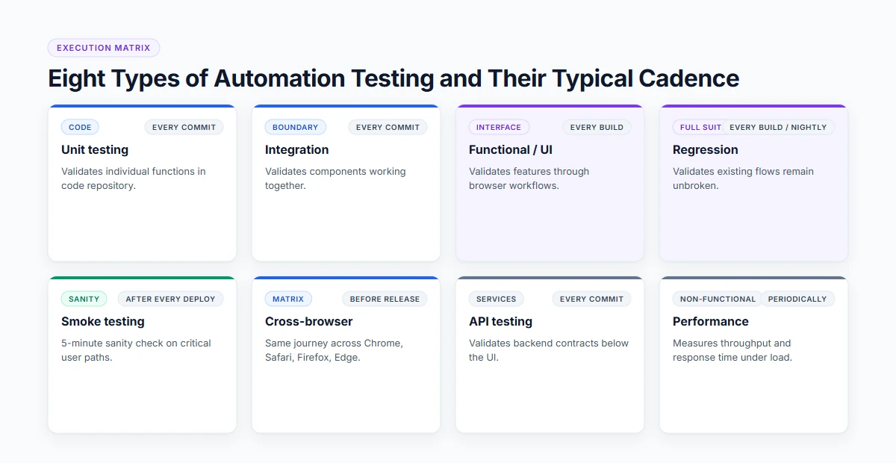
Task: Click the PERIODICALLY pill
Action: tap(797, 299)
